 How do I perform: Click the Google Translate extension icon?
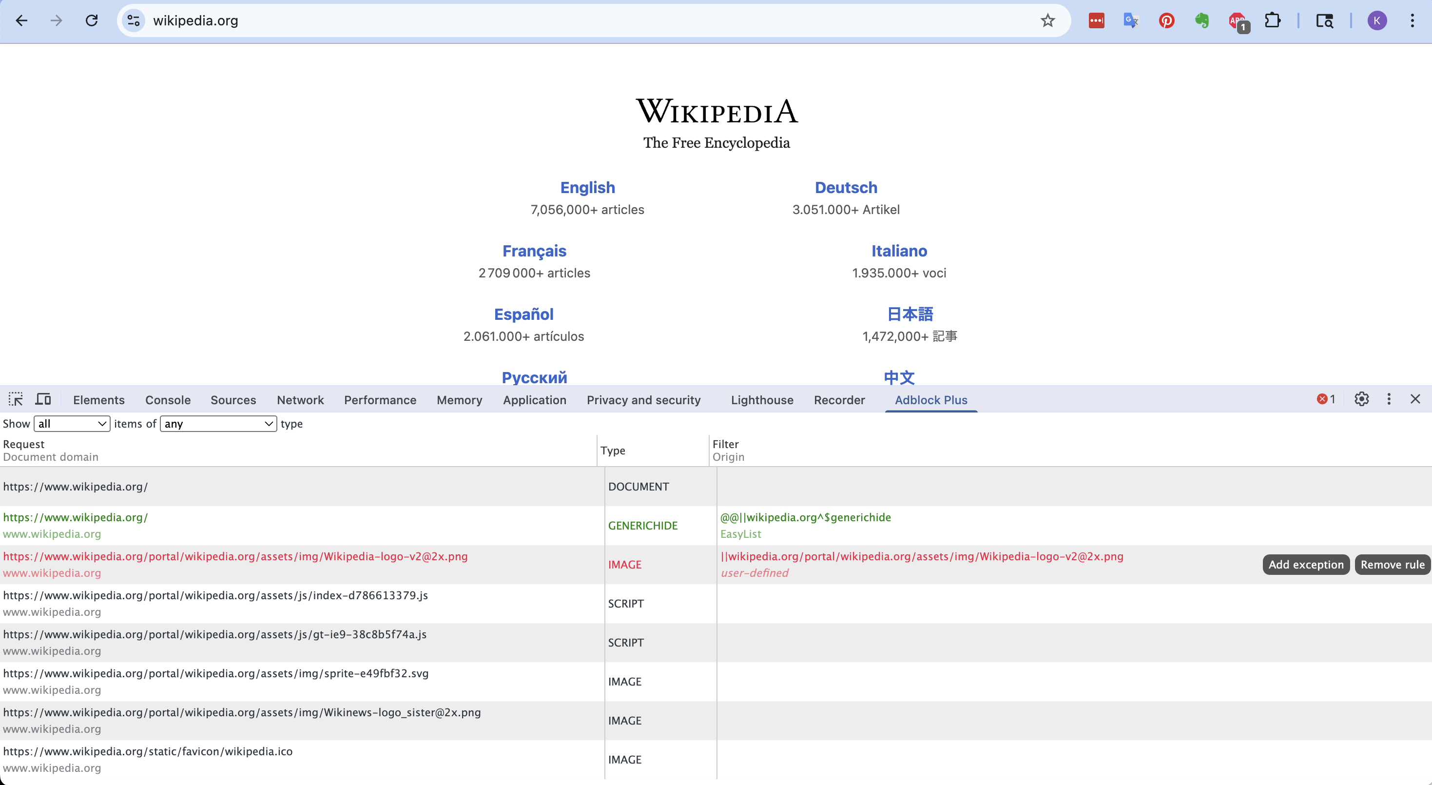click(x=1131, y=21)
